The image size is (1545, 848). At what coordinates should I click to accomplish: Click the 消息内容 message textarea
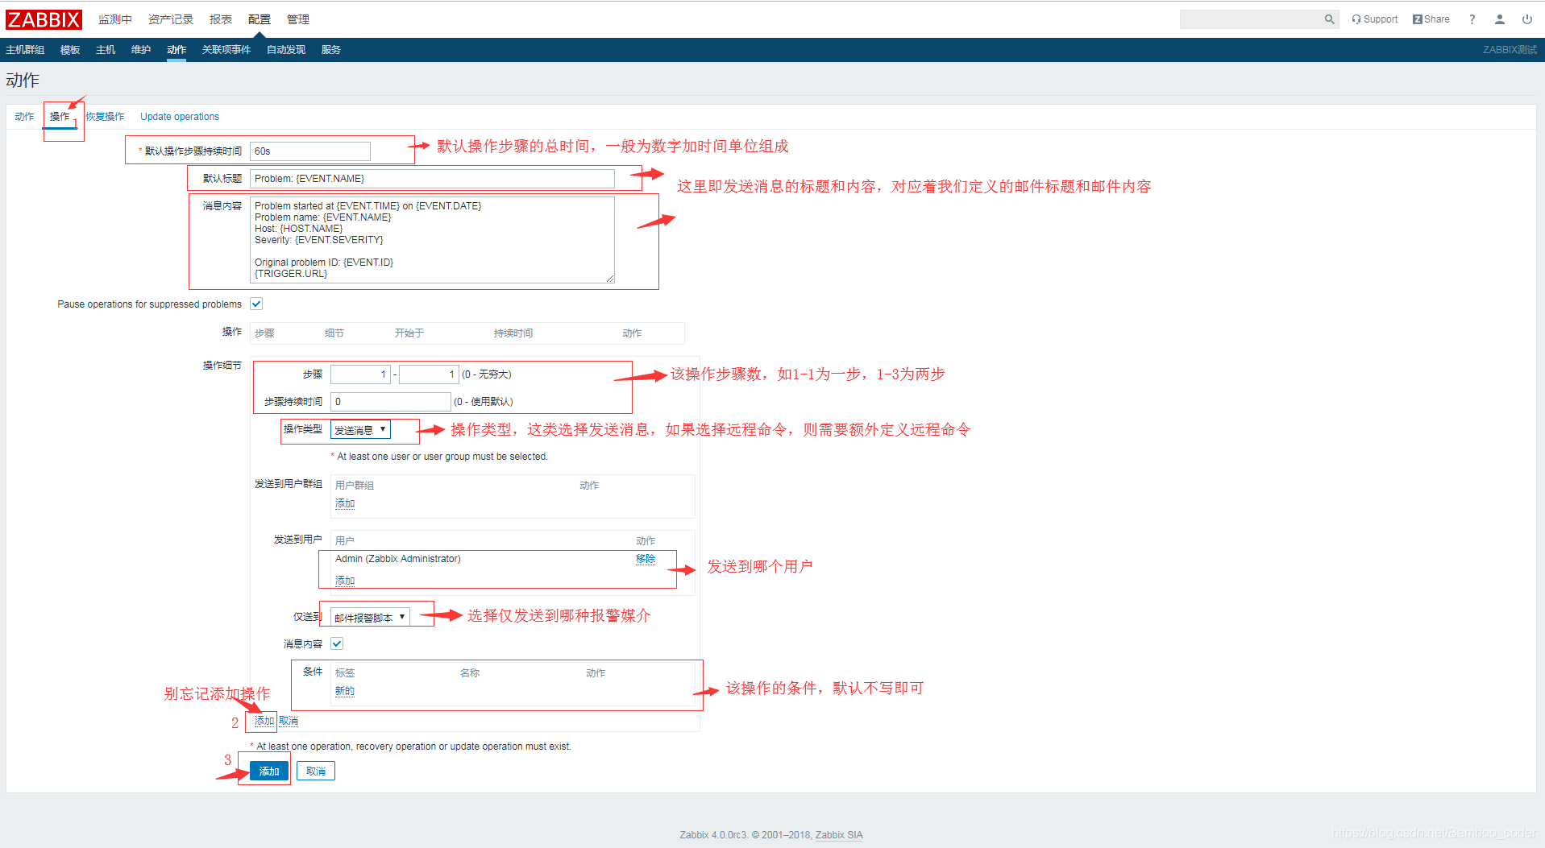click(432, 240)
